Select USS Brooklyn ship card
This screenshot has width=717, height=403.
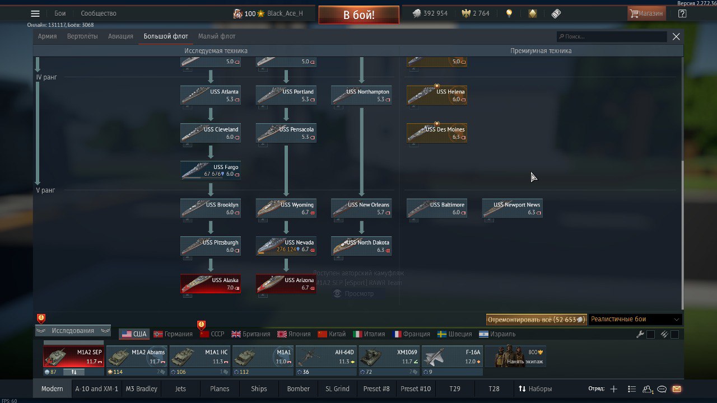click(x=211, y=208)
